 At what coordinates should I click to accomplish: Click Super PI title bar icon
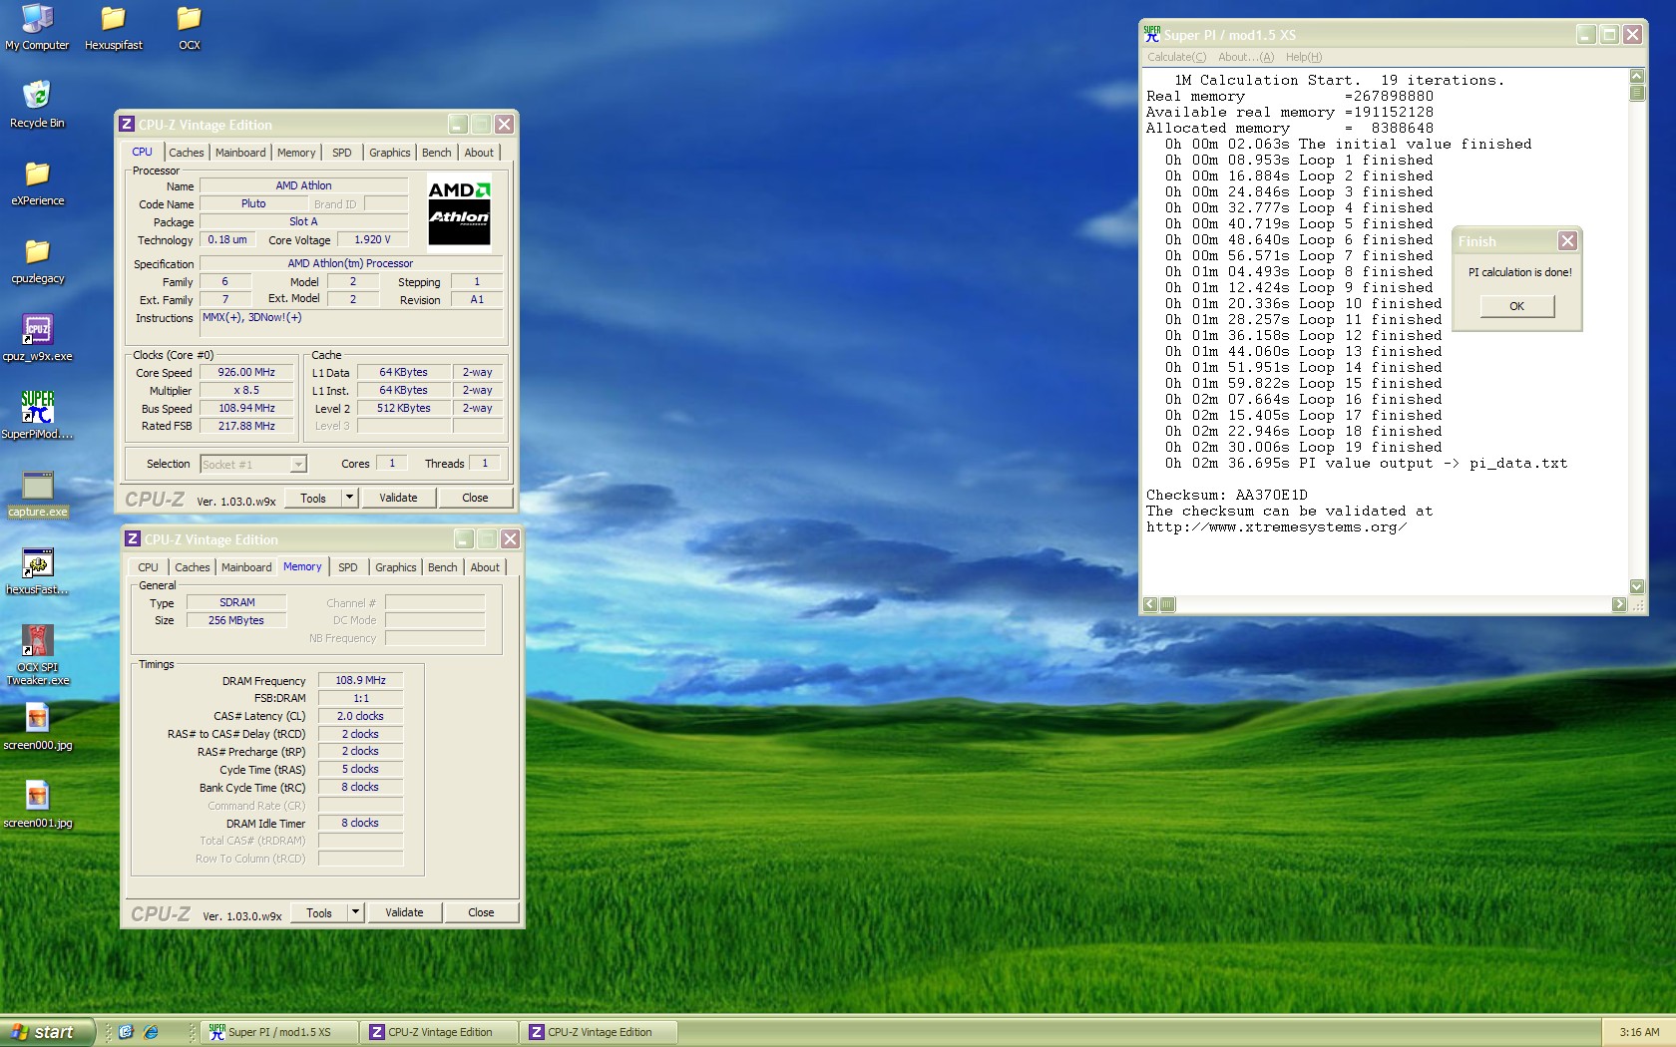(1152, 34)
